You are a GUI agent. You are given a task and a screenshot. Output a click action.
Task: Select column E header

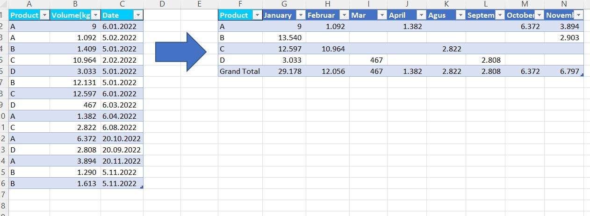[199, 4]
